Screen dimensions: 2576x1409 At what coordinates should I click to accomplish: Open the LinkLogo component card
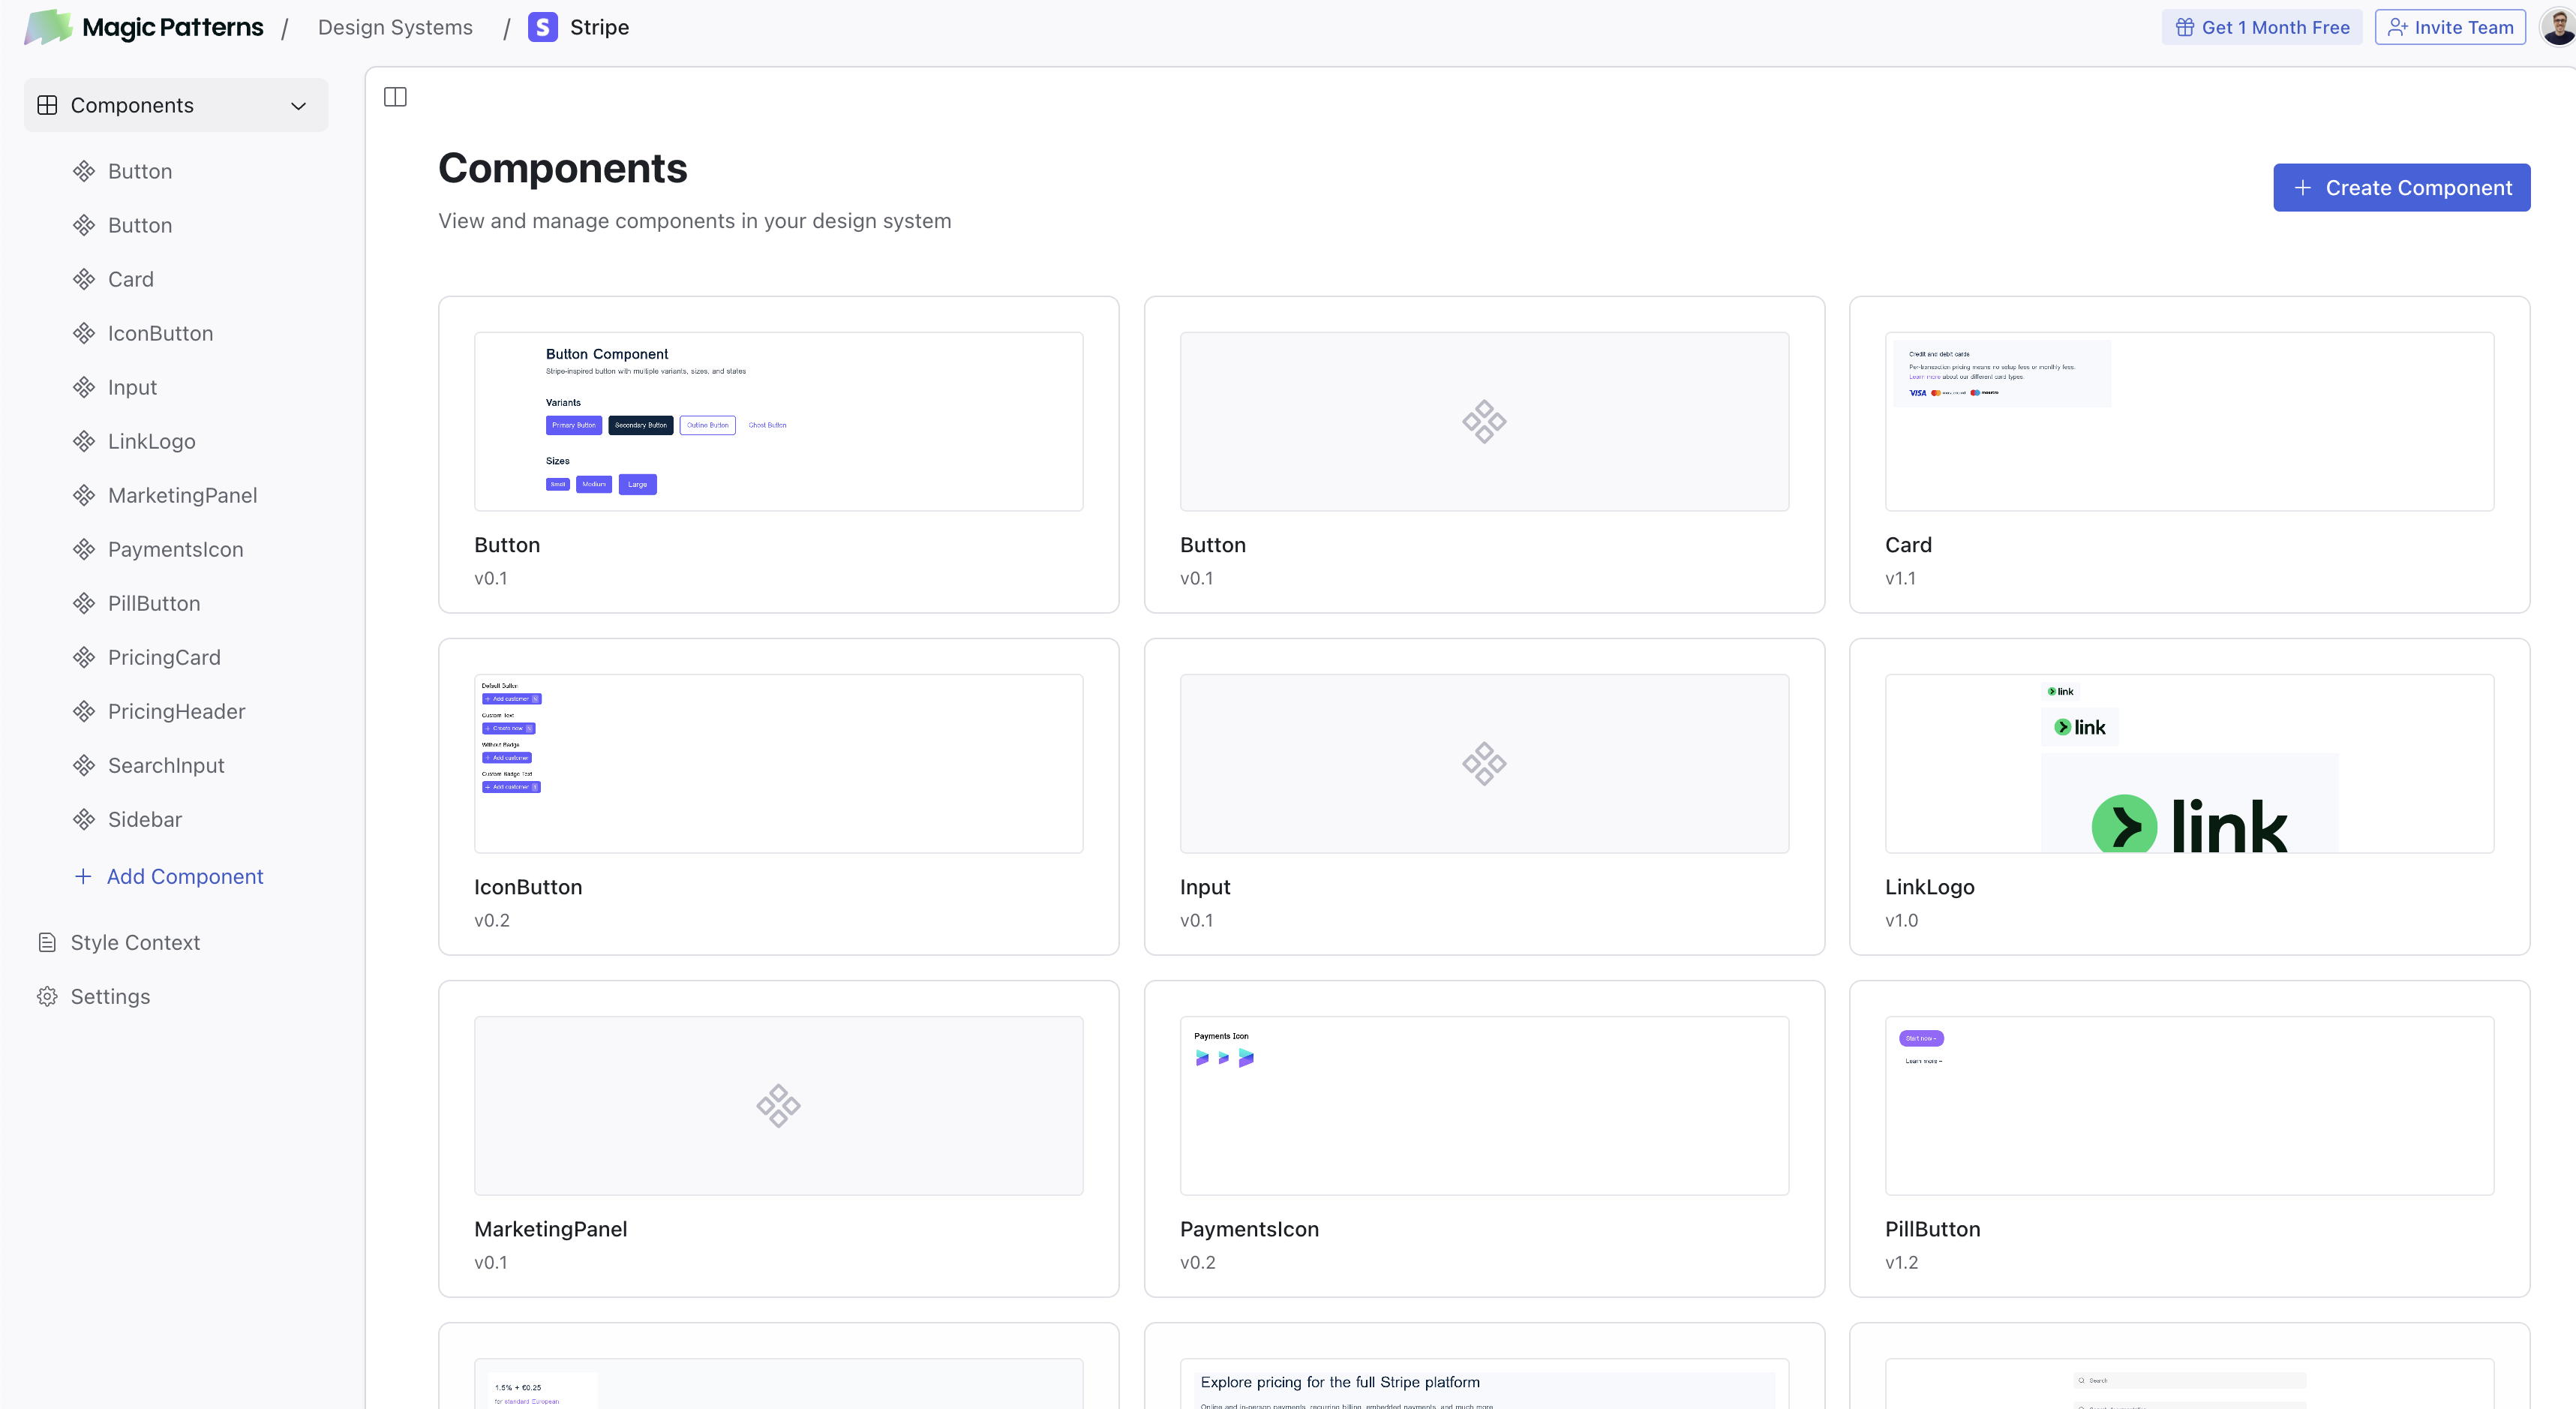point(2188,795)
